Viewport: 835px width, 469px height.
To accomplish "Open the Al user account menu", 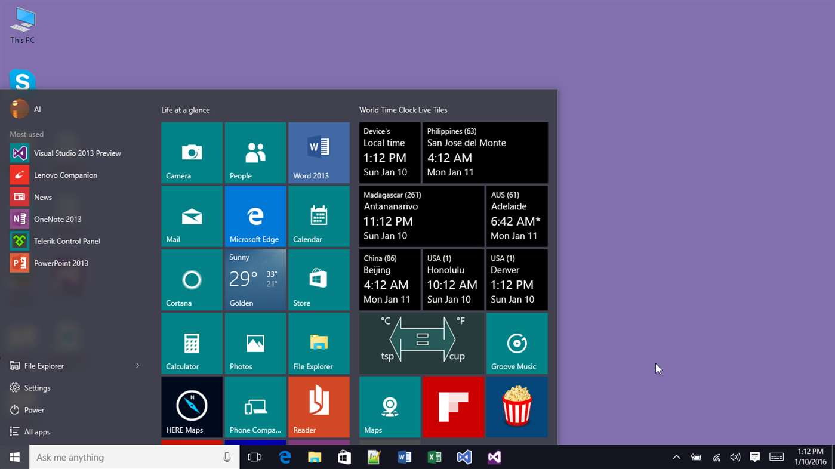I will [26, 109].
